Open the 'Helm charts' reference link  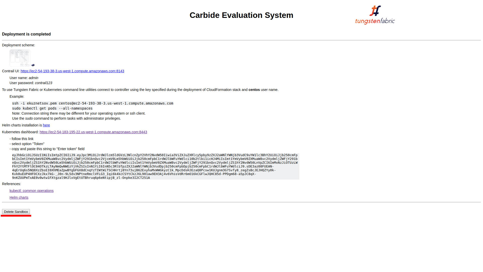pyautogui.click(x=19, y=197)
